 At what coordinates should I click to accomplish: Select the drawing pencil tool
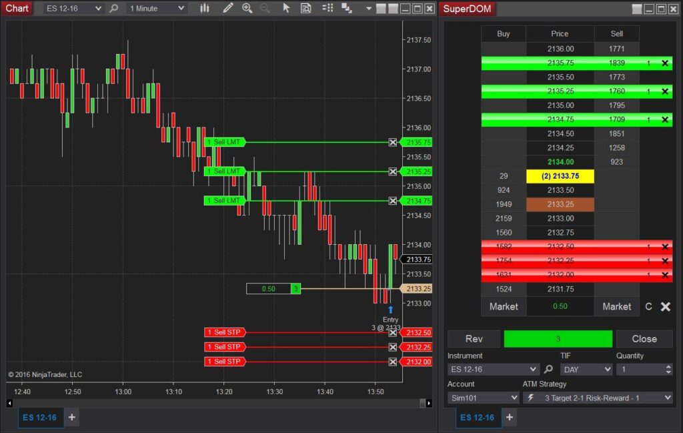point(228,9)
